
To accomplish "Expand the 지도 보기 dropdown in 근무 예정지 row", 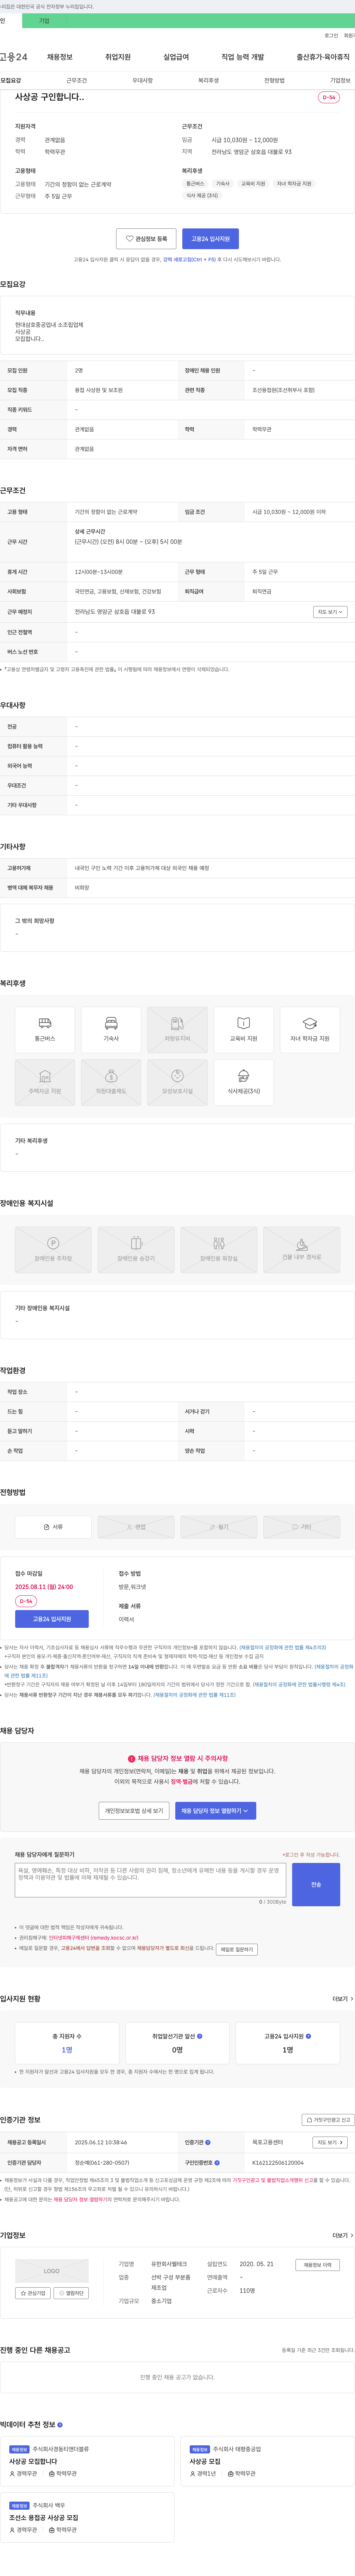I will [330, 612].
